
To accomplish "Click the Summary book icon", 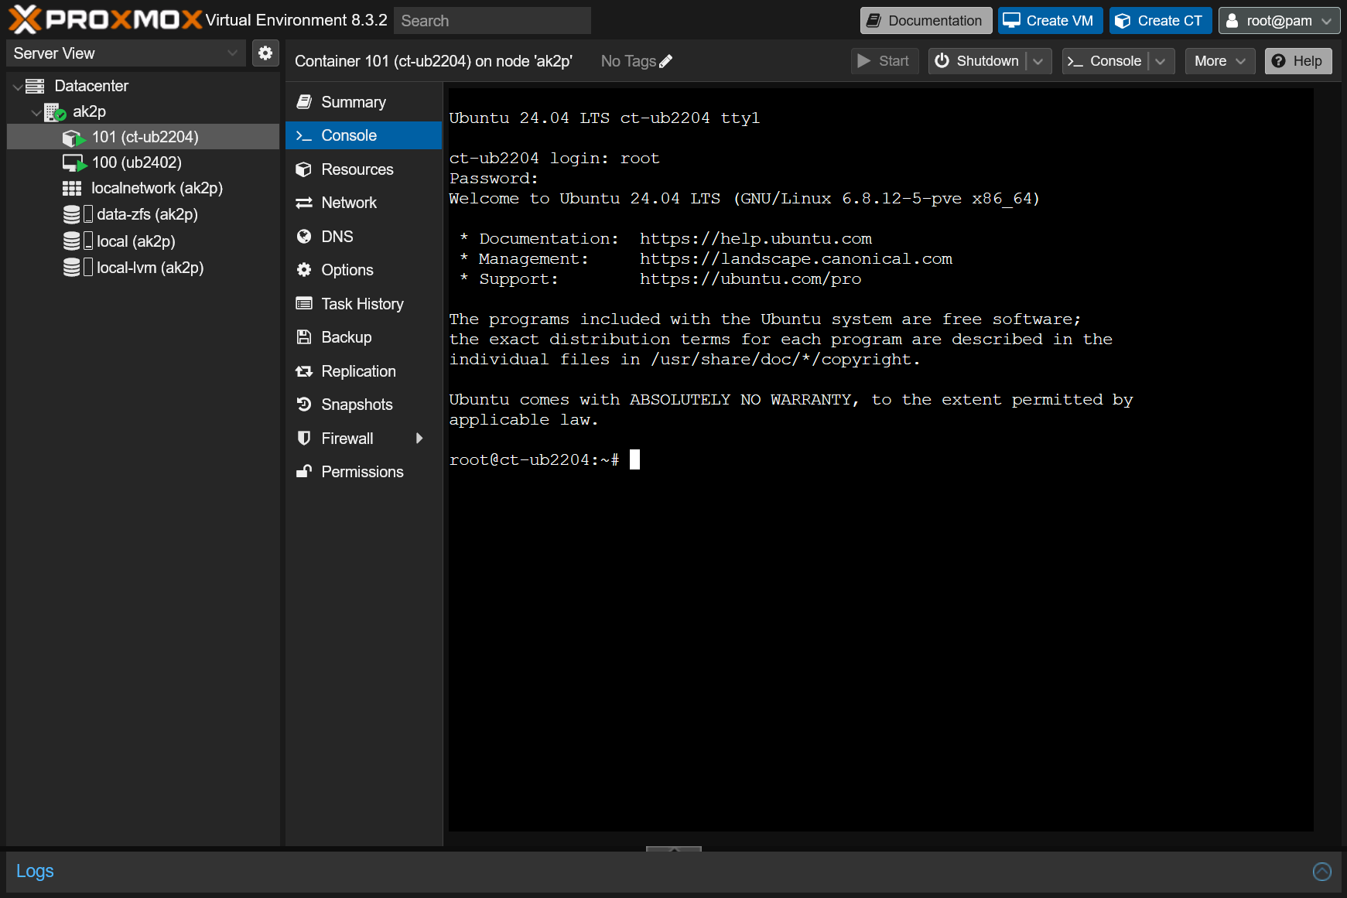I will click(x=304, y=102).
